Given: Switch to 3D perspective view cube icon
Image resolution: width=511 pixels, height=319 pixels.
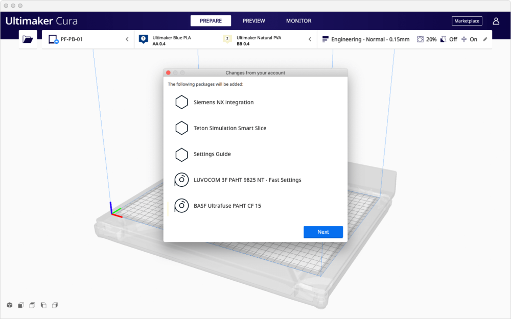Looking at the screenshot, I should tap(9, 305).
